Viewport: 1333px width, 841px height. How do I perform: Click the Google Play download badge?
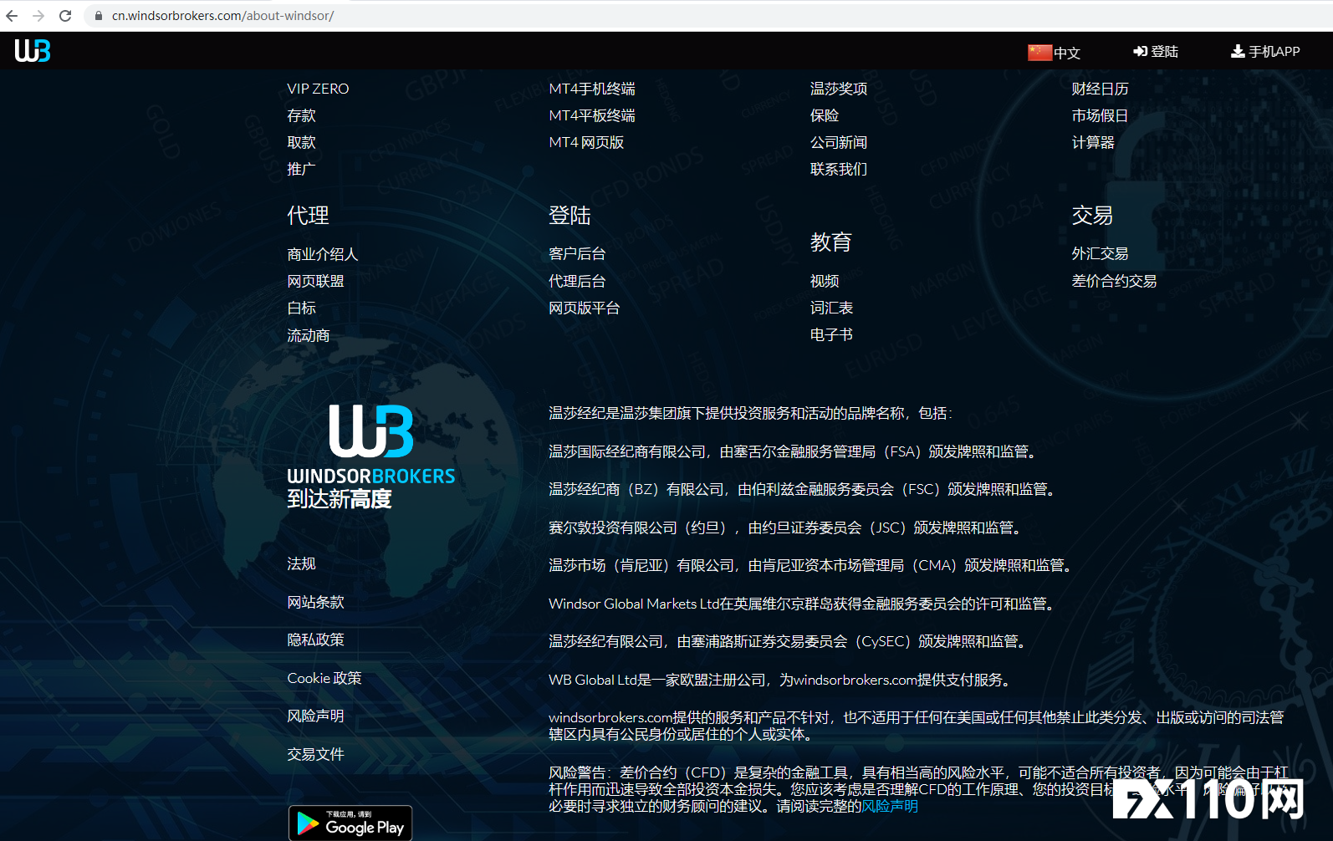350,823
